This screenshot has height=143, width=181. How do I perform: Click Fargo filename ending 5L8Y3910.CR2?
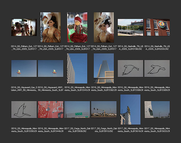click(x=104, y=130)
